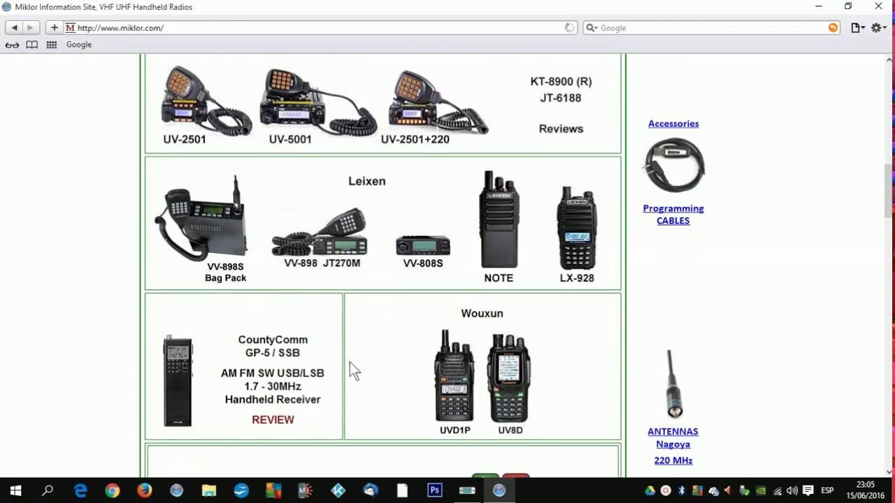Screen dimensions: 895x503
Task: Add a bookmark with the plus button
Action: 55,28
